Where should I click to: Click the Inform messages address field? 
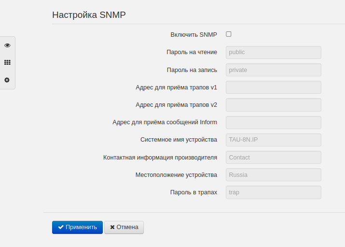[273, 122]
